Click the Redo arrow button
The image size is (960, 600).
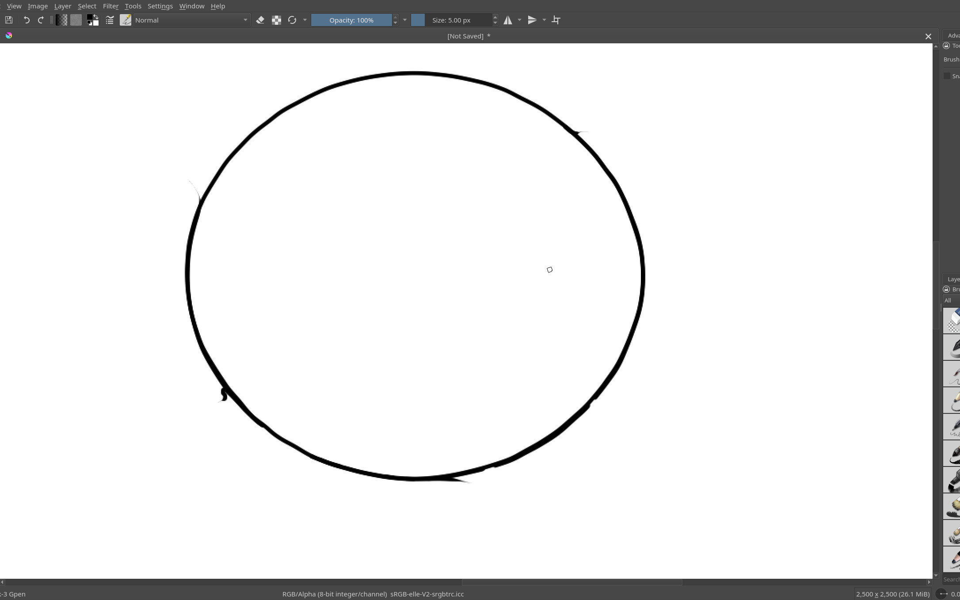click(x=40, y=20)
